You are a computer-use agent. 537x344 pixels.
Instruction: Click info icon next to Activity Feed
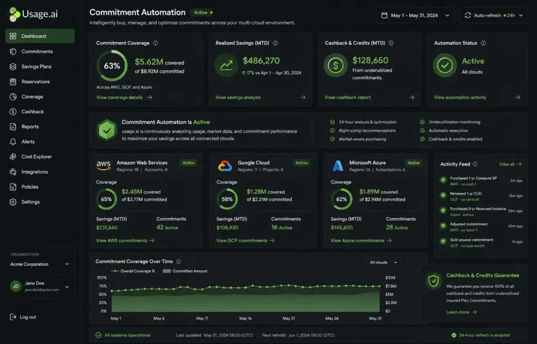[475, 164]
